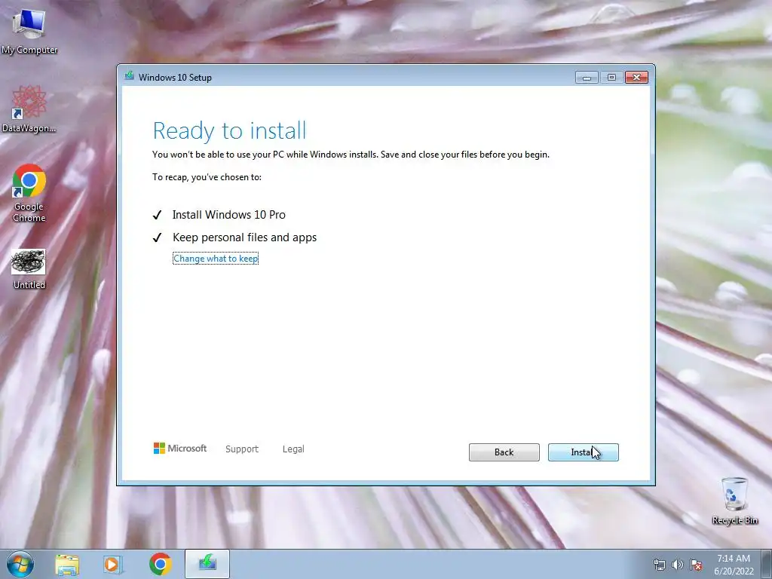Open the Windows Start menu

(20, 564)
